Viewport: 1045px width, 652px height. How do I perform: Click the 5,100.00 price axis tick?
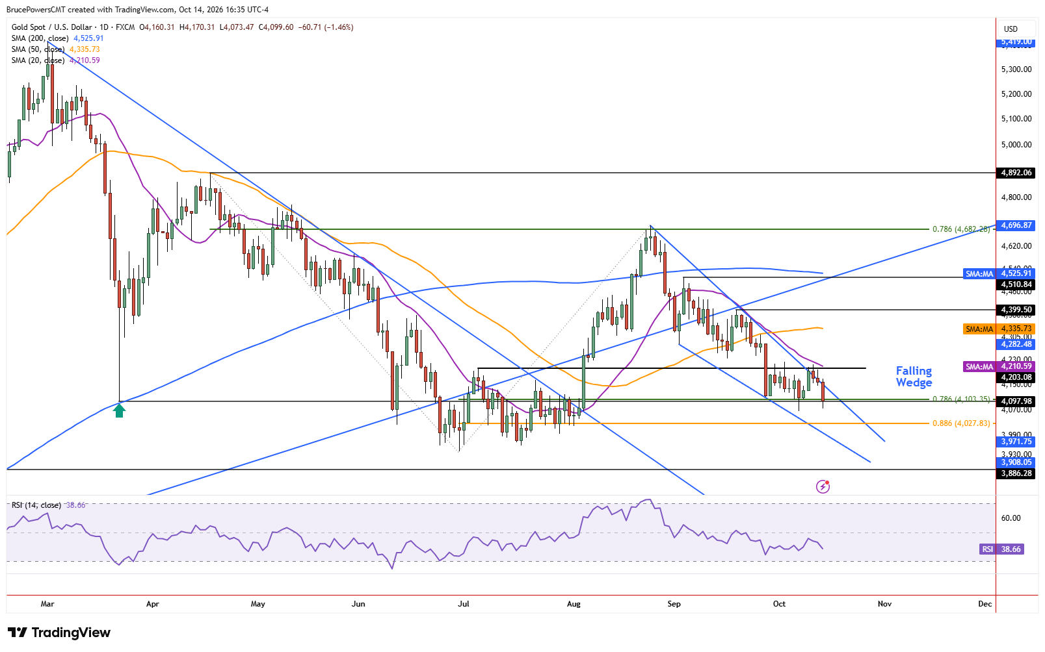(1016, 119)
